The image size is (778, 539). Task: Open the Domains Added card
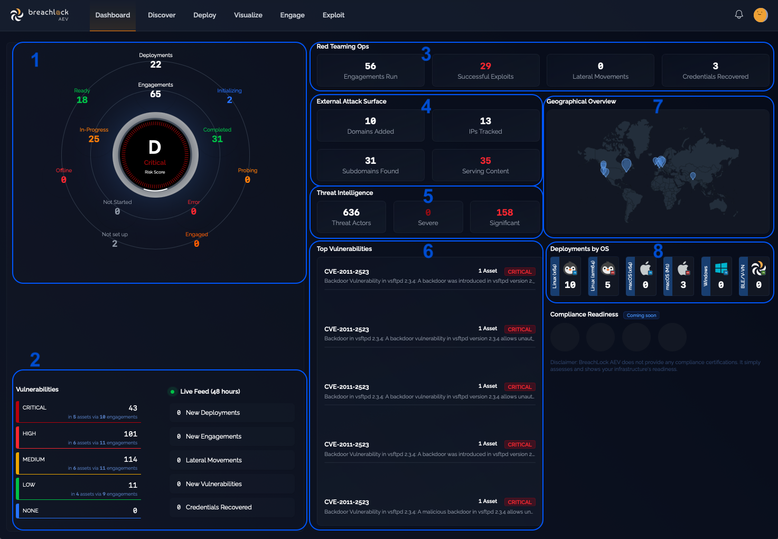point(371,125)
